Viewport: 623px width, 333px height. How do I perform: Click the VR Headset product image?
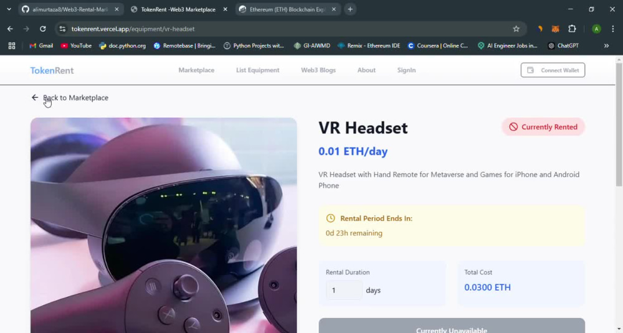(x=164, y=225)
